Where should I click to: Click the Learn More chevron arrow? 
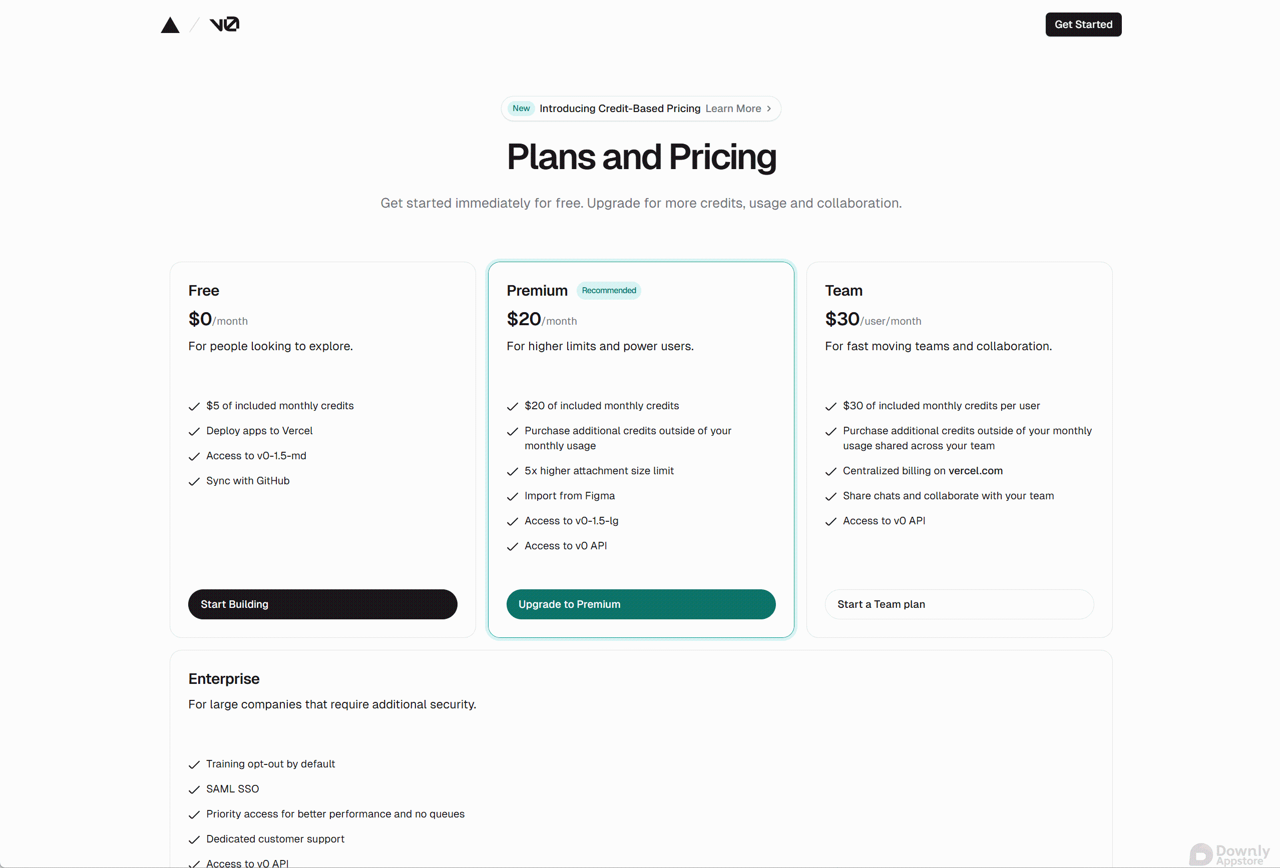[769, 109]
